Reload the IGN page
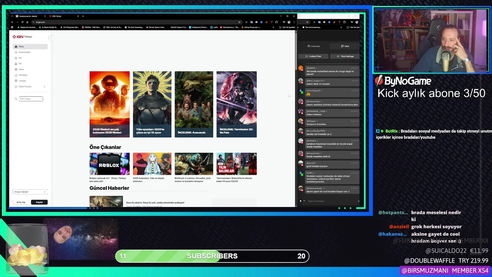 coord(22,22)
